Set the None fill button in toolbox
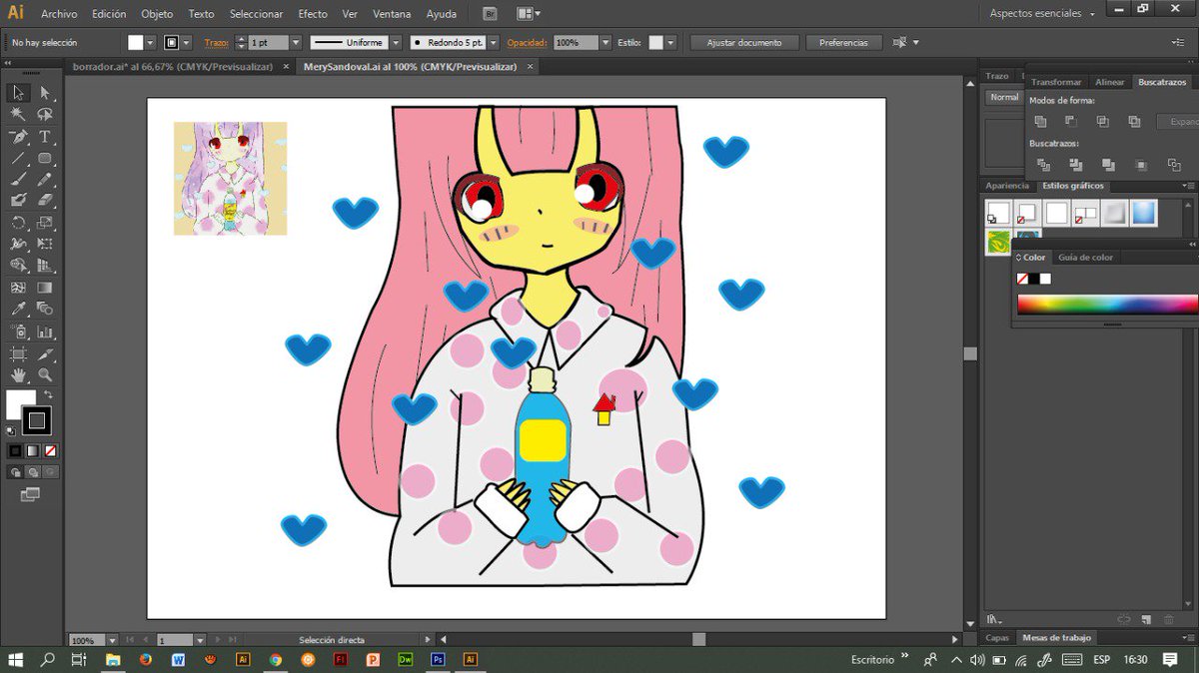Screen dimensions: 1199x673 pyautogui.click(x=50, y=450)
